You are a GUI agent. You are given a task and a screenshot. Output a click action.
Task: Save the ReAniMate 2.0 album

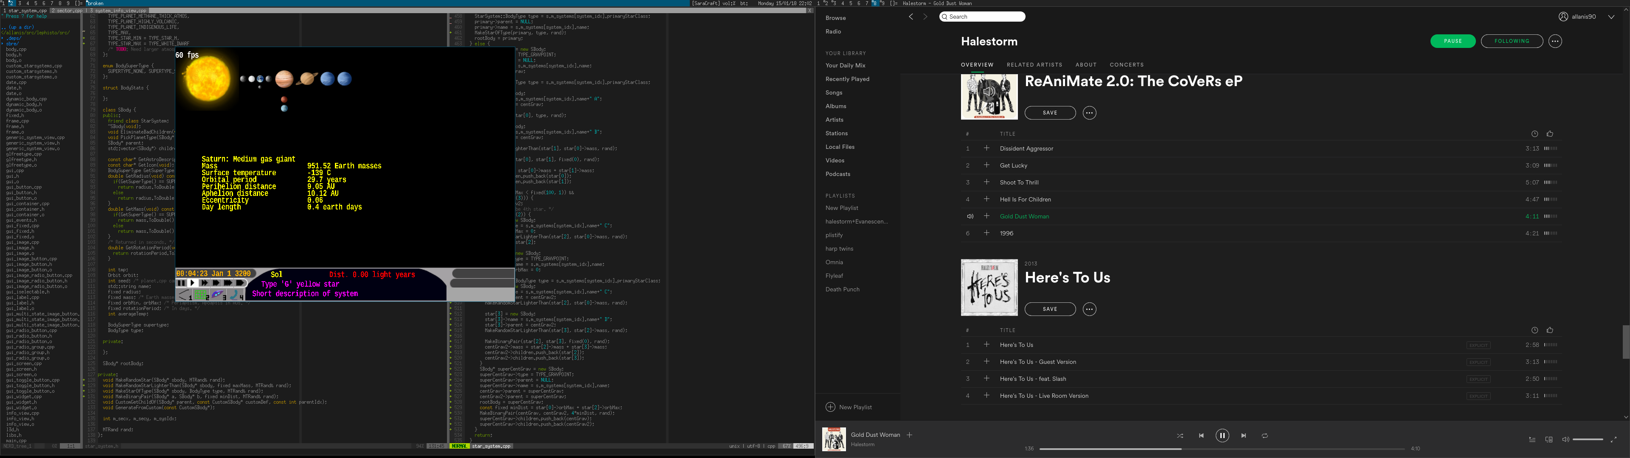(1050, 113)
